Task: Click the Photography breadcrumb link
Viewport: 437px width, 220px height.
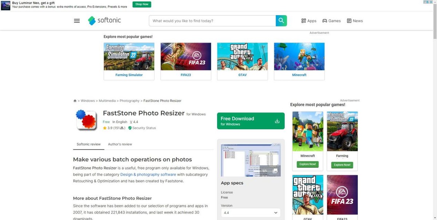Action: tap(130, 101)
